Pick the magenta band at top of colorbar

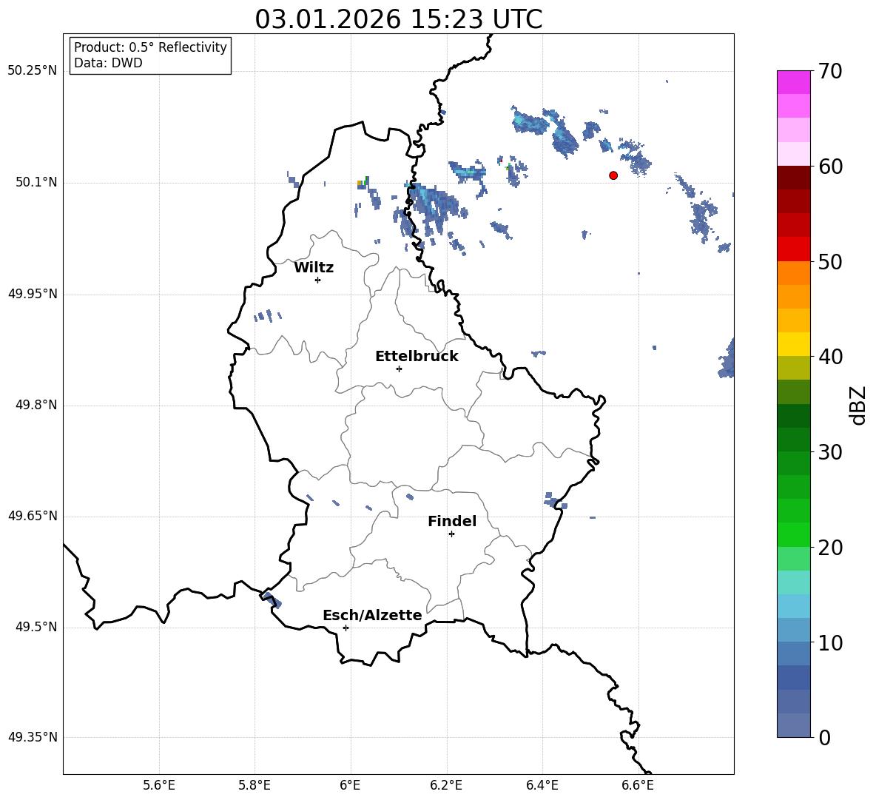point(793,82)
